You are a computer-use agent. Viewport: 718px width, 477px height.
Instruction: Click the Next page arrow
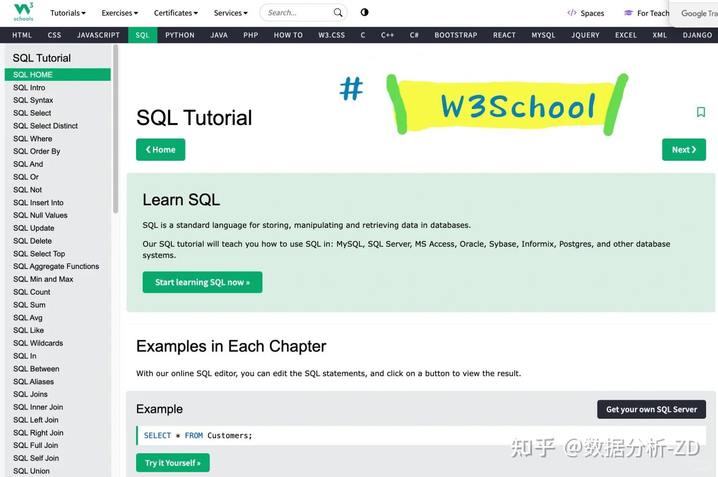[x=694, y=150]
